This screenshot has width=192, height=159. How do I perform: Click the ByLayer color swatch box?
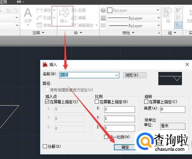tap(110, 10)
